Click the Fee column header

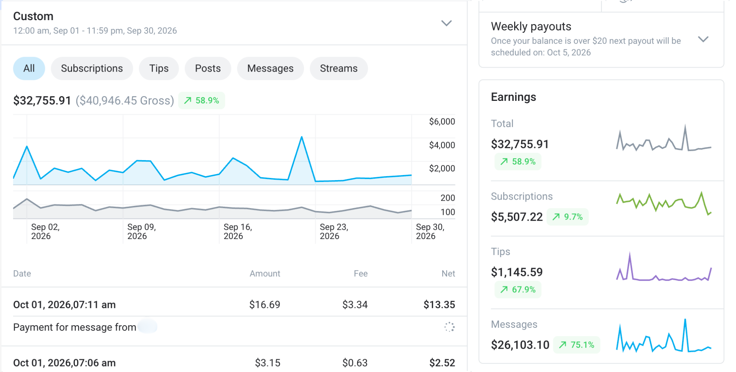(360, 274)
